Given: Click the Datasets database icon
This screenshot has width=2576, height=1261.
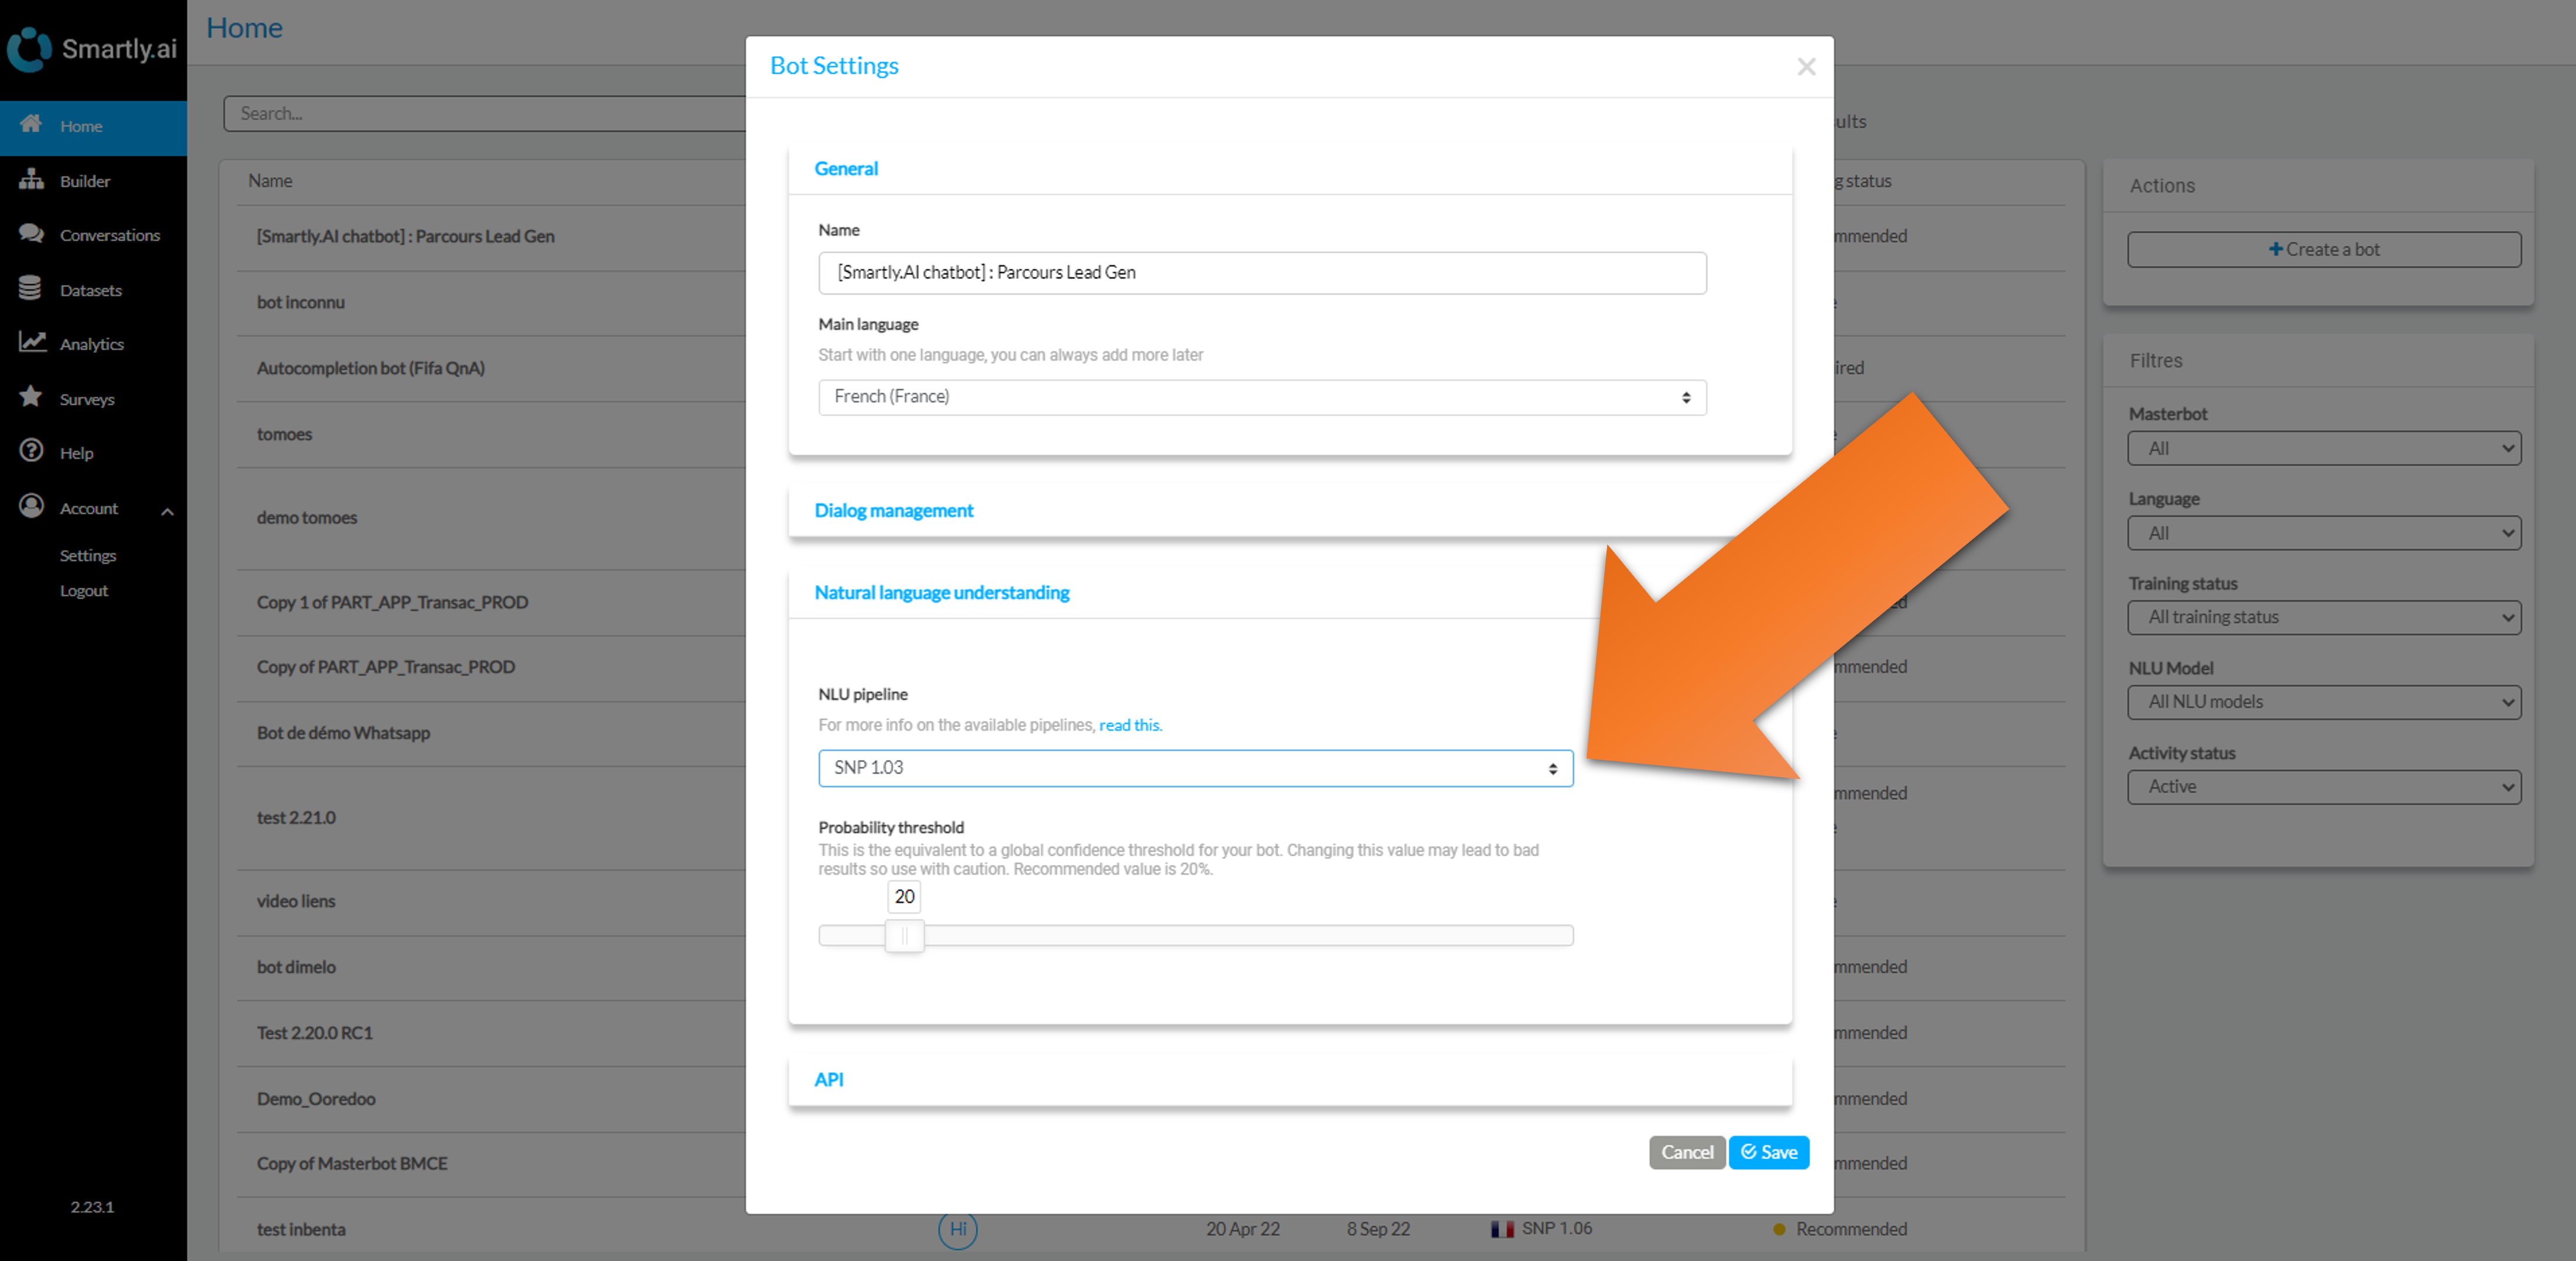Looking at the screenshot, I should (31, 288).
